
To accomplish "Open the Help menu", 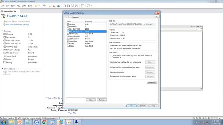I will [30, 6].
